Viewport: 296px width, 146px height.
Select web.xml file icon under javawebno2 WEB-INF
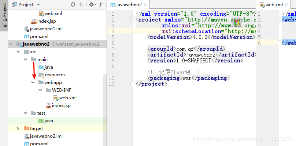(x=56, y=98)
